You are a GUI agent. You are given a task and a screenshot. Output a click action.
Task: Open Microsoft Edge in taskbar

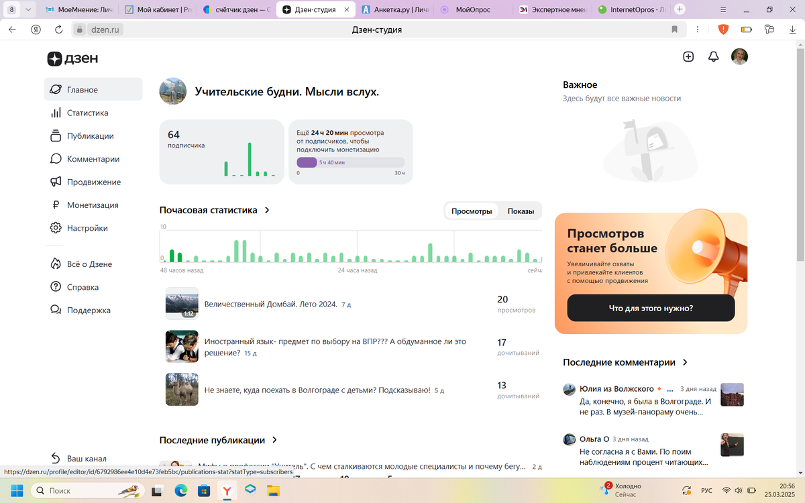point(181,491)
